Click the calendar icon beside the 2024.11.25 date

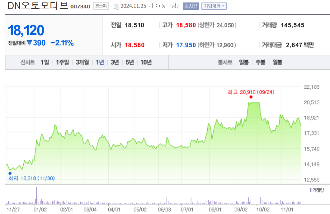point(116,7)
